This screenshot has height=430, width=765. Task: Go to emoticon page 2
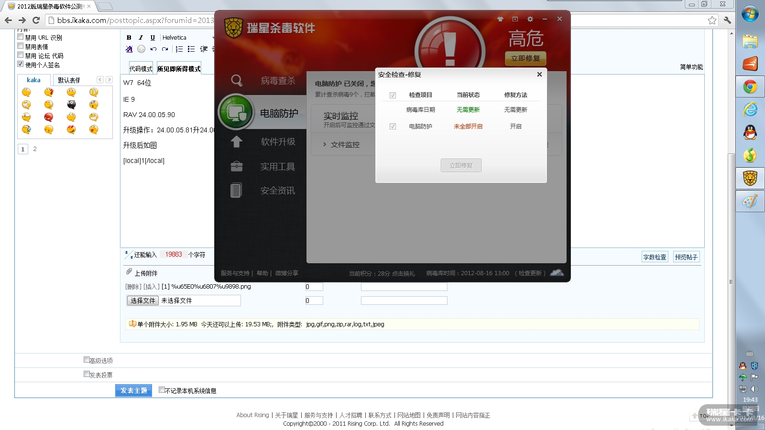[34, 149]
